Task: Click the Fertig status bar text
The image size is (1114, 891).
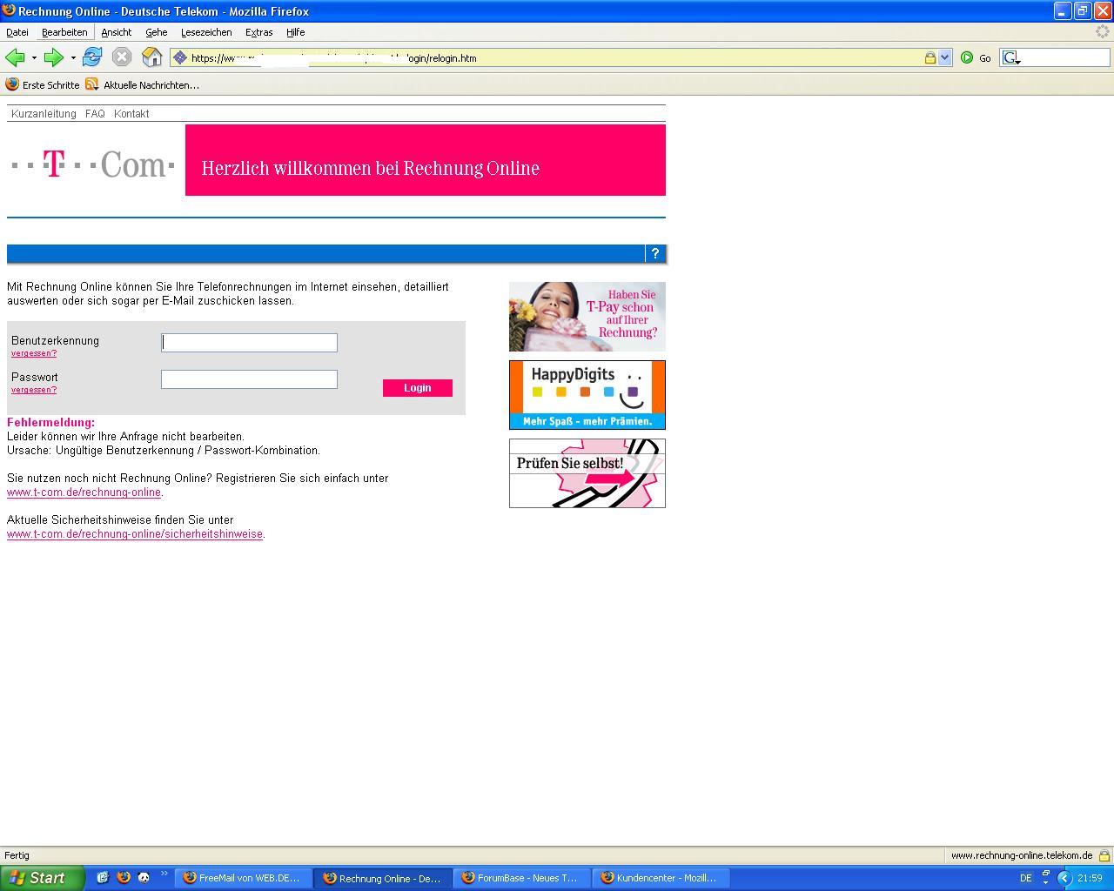Action: tap(17, 855)
